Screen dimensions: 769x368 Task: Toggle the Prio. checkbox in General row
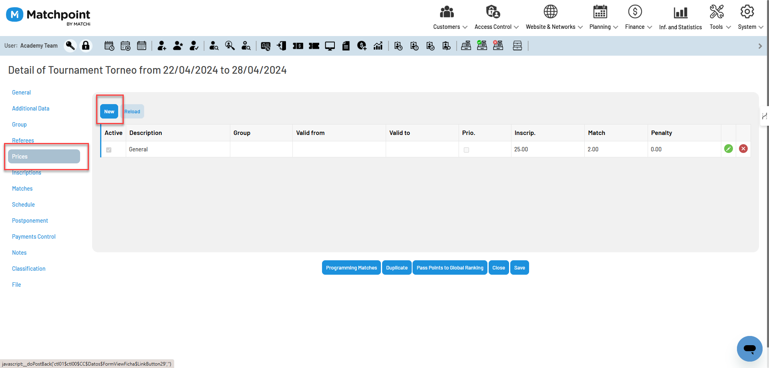click(x=466, y=150)
